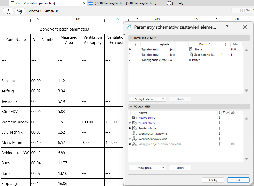Click the sum Σ column header icon
The height and width of the screenshot is (186, 254).
point(223,113)
